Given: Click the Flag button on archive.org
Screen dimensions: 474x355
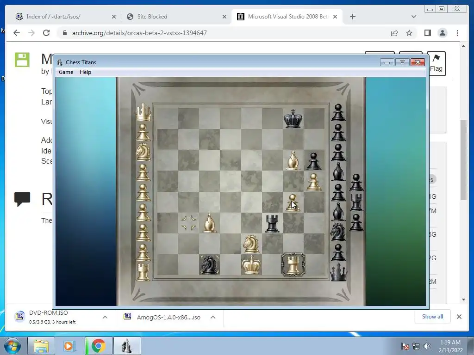Looking at the screenshot, I should (436, 63).
